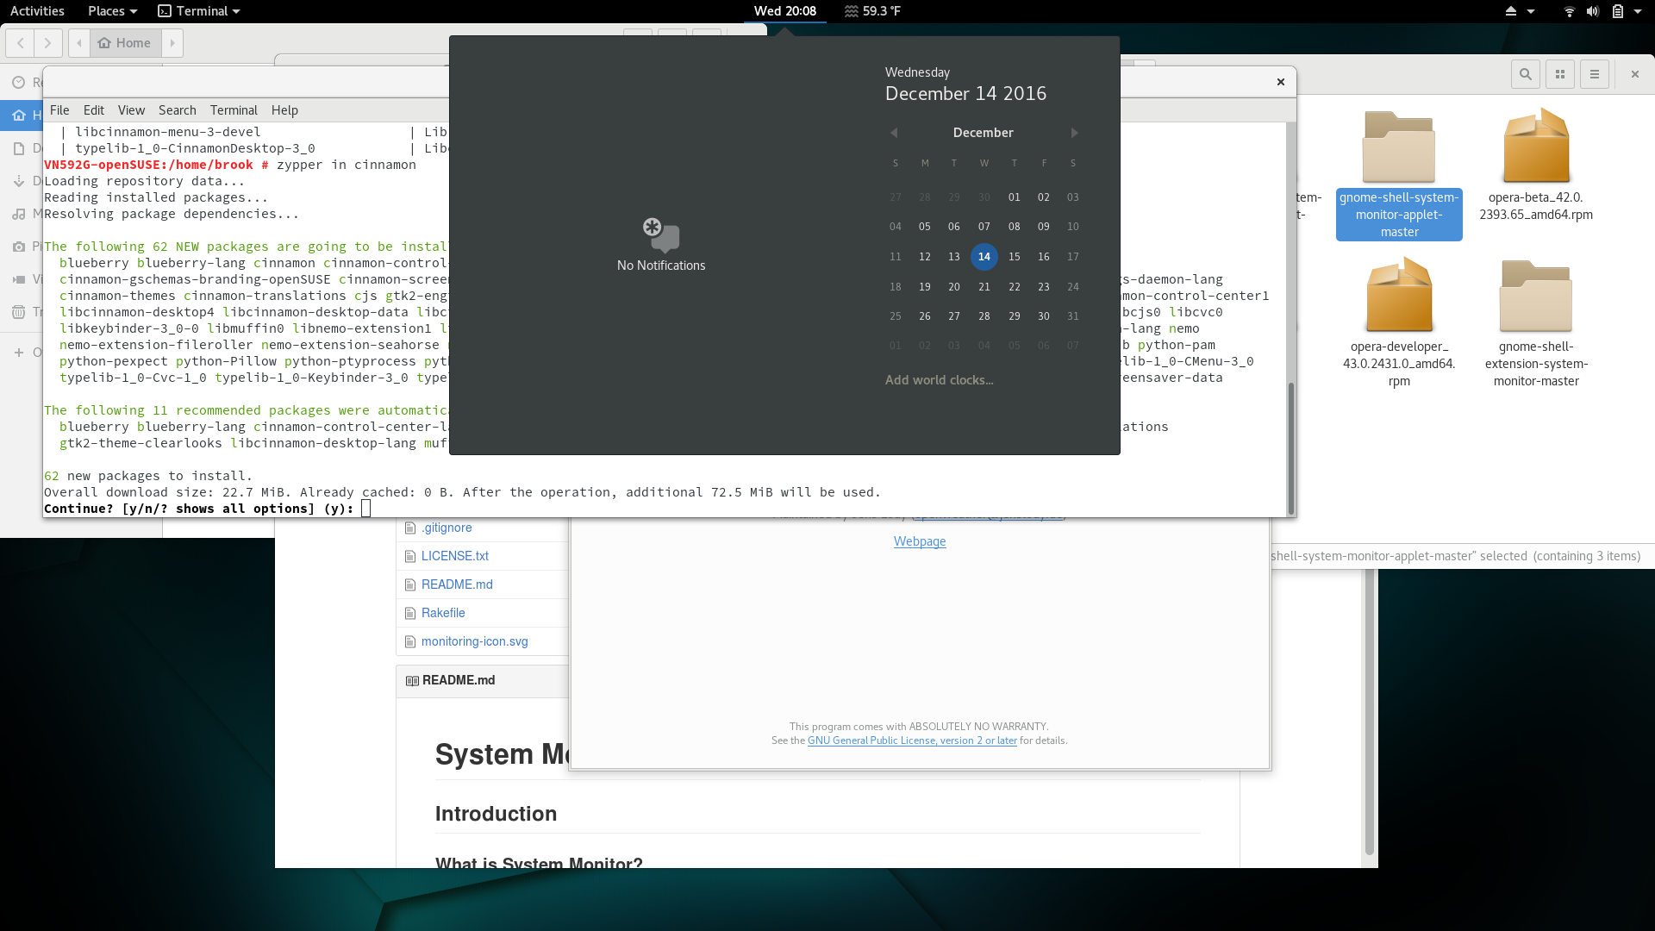The width and height of the screenshot is (1655, 931).
Task: Select gnome-shell-system-monitor-applet-master folder
Action: pyautogui.click(x=1399, y=176)
